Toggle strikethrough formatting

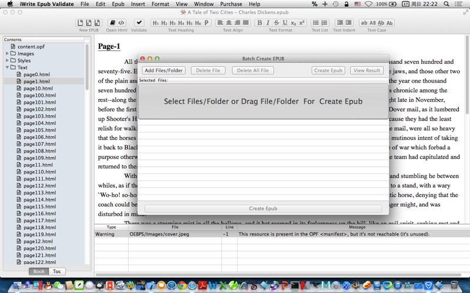click(276, 23)
